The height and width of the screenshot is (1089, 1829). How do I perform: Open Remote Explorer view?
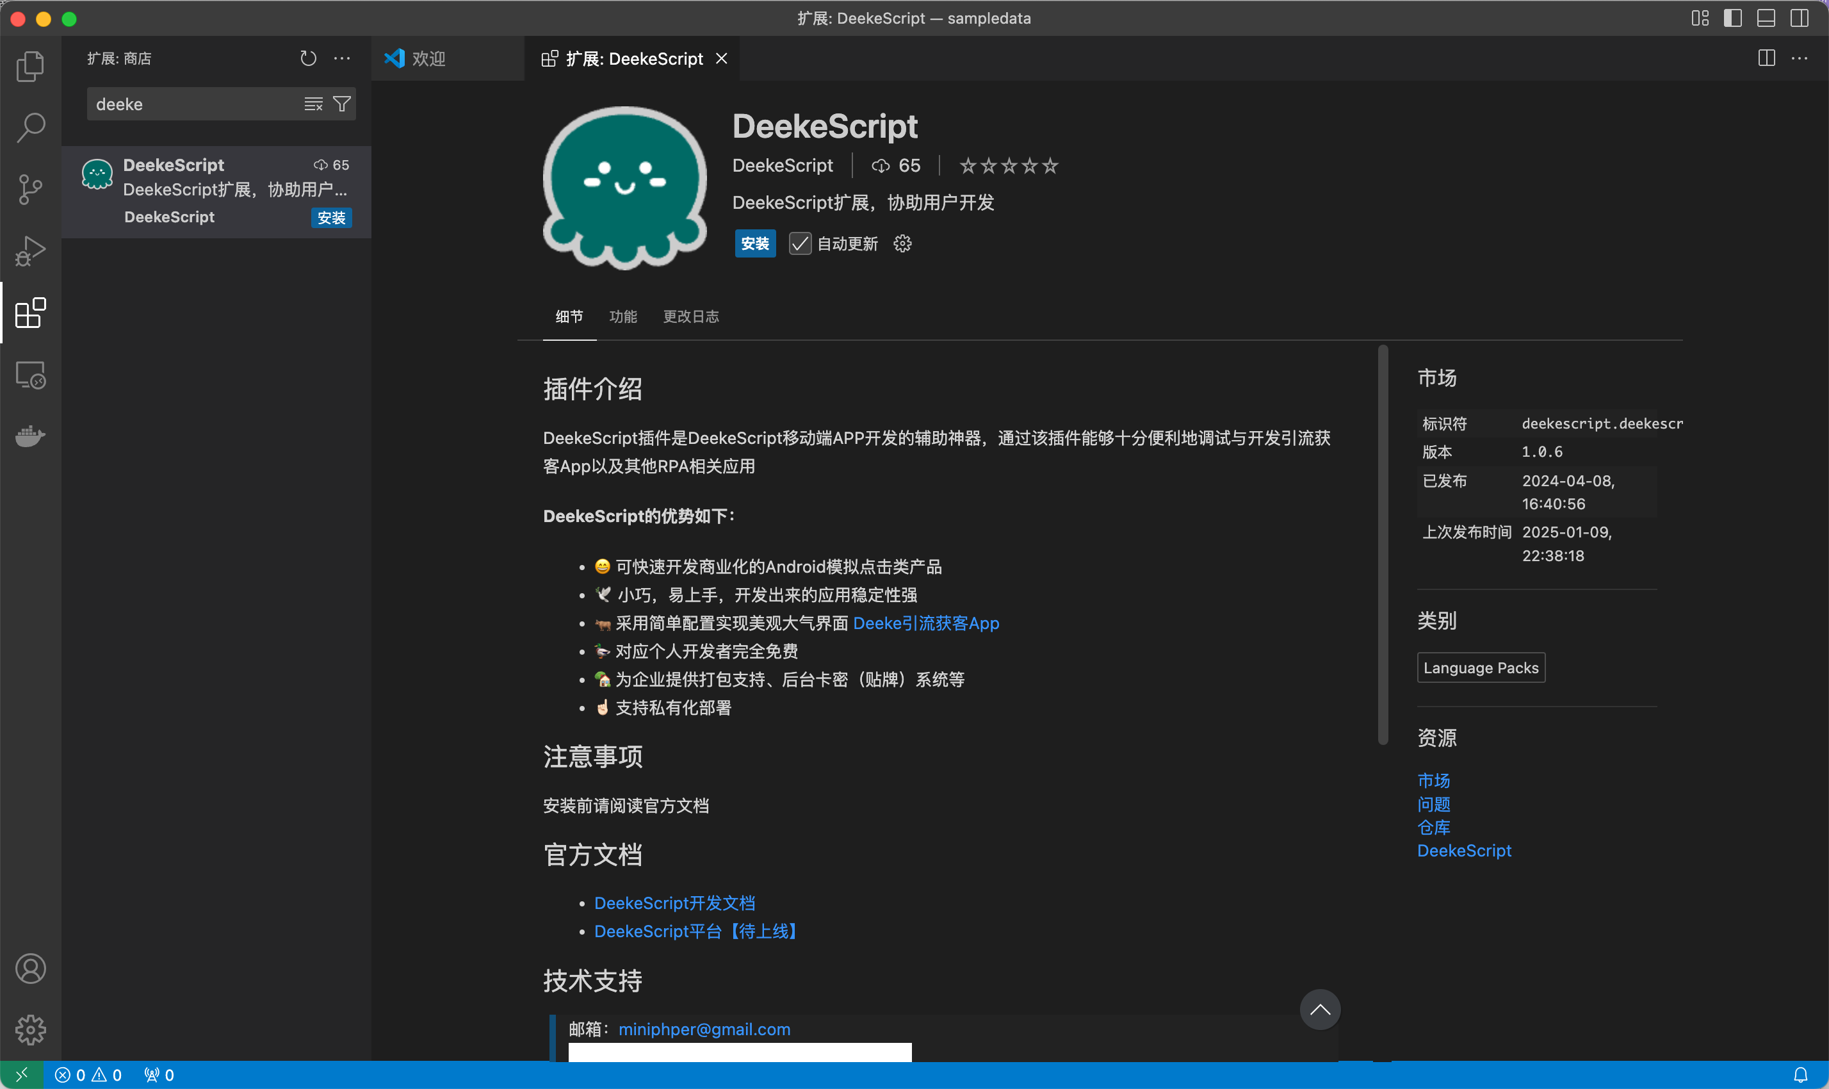coord(30,375)
